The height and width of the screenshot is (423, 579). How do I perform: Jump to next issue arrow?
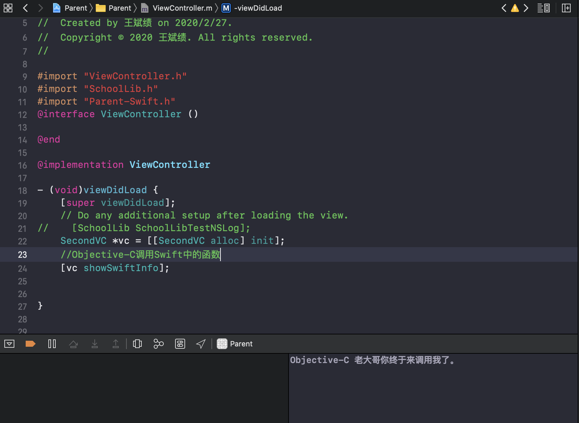(526, 8)
